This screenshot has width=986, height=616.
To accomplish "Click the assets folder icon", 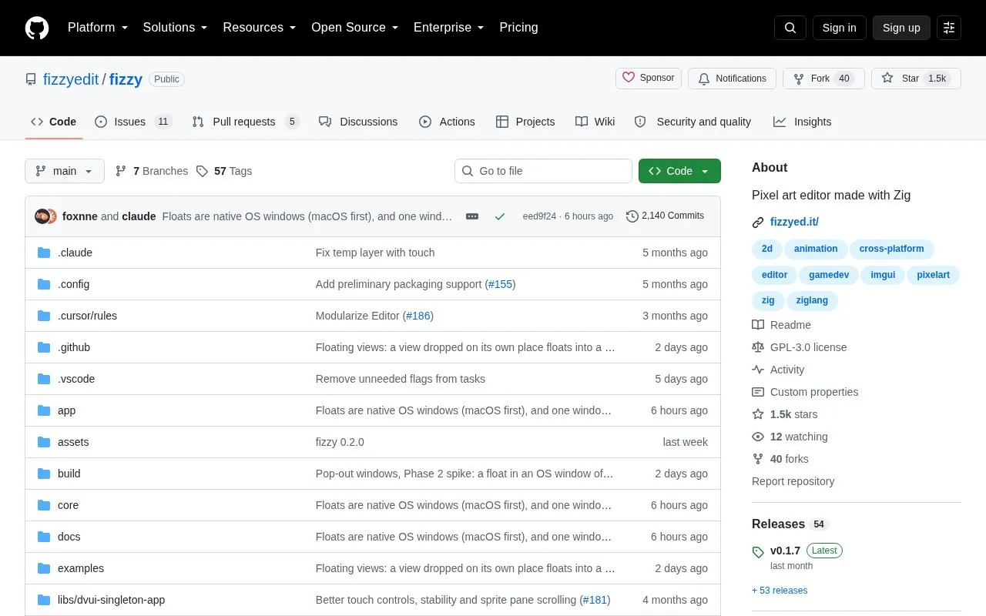I will pos(44,442).
